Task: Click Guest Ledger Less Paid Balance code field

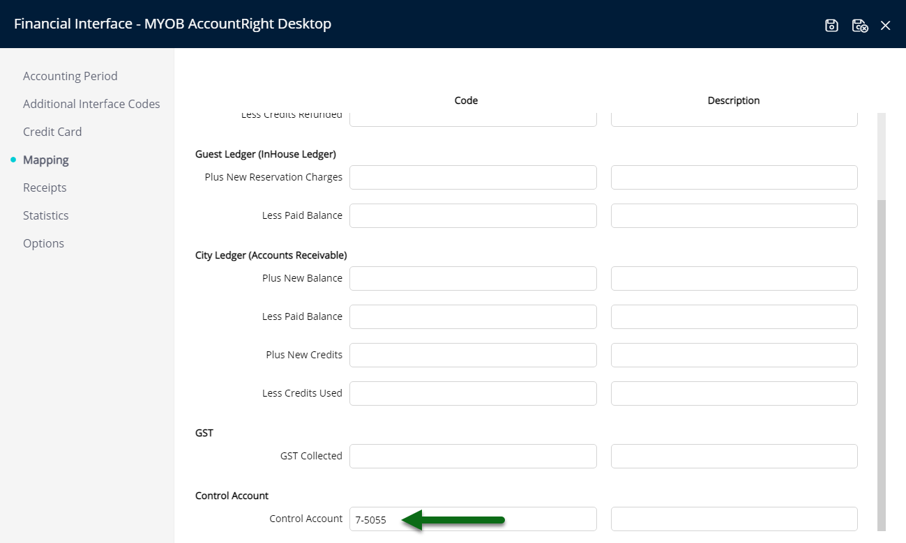Action: pos(473,215)
